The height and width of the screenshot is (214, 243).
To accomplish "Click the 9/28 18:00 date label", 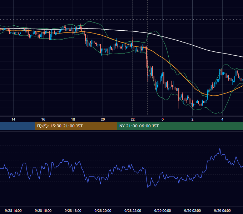I will point(73,210).
